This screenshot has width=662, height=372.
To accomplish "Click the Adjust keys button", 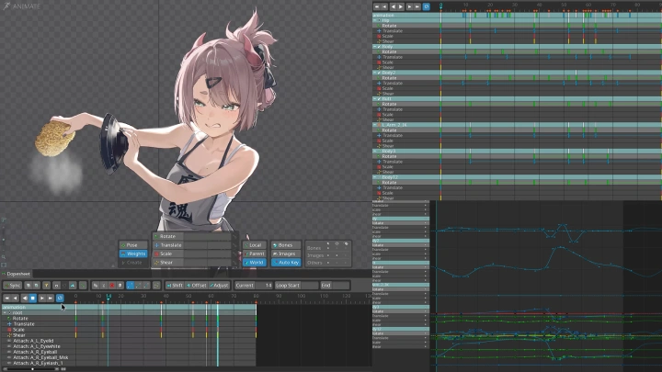I will (219, 286).
